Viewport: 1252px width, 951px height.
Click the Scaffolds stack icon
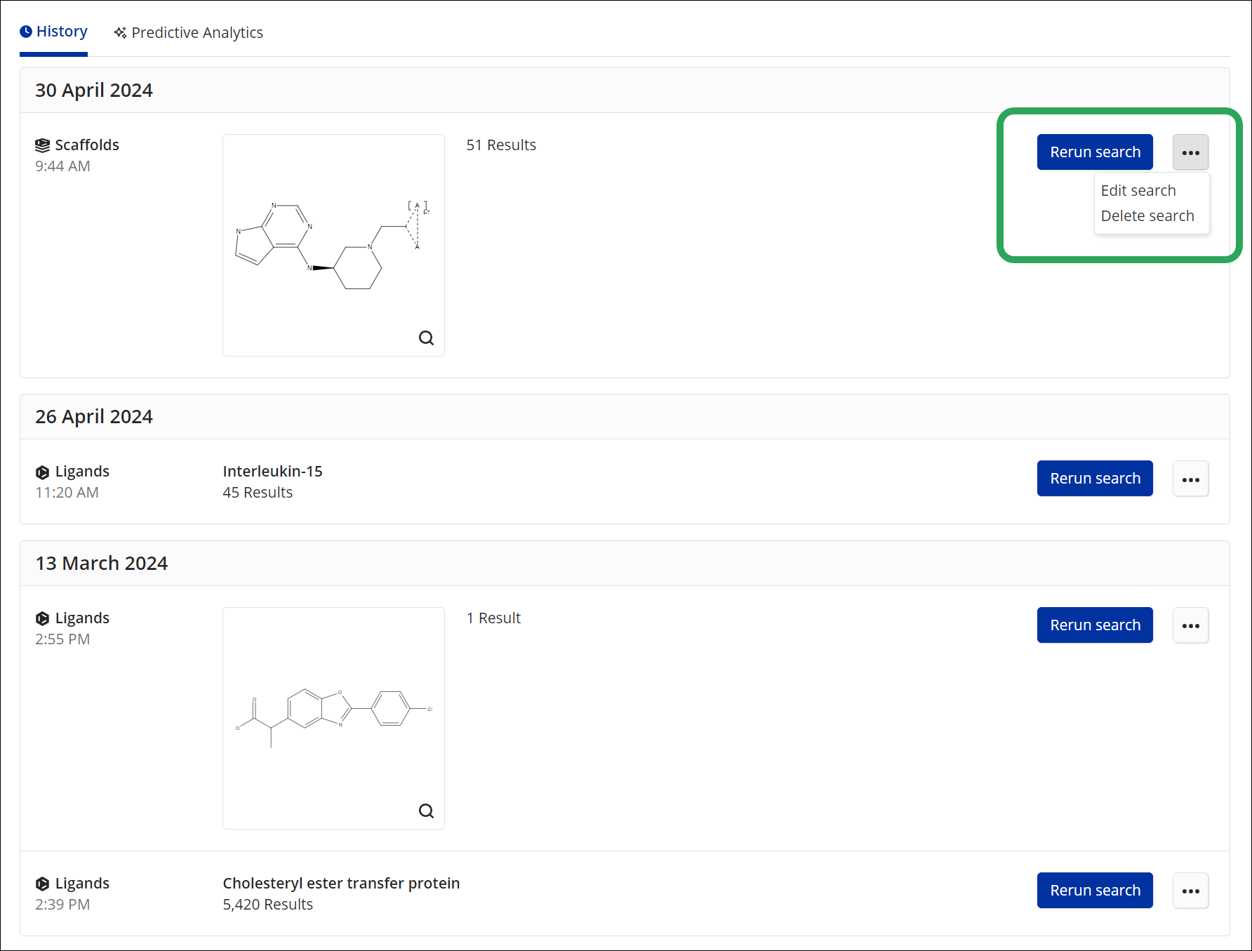(42, 145)
